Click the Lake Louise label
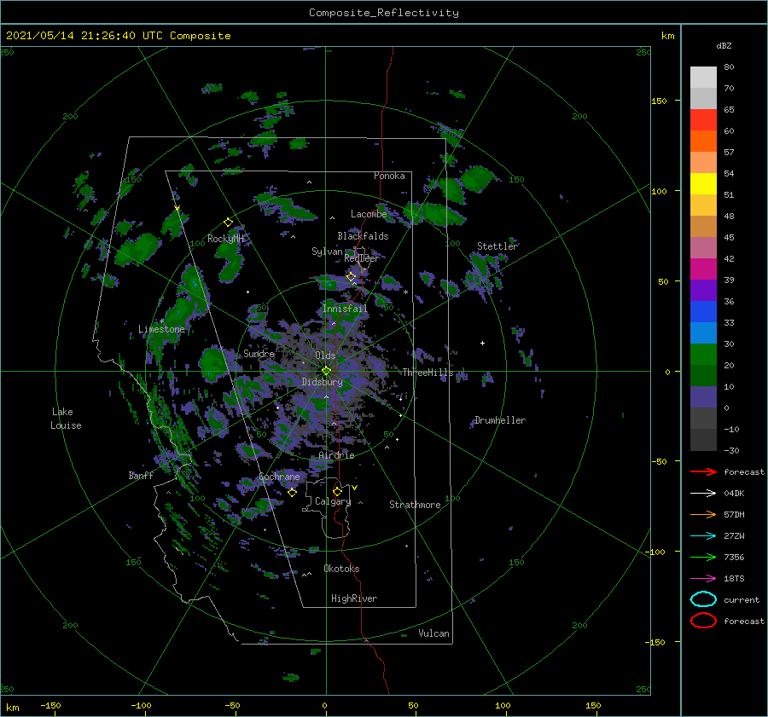This screenshot has height=717, width=768. [x=66, y=419]
